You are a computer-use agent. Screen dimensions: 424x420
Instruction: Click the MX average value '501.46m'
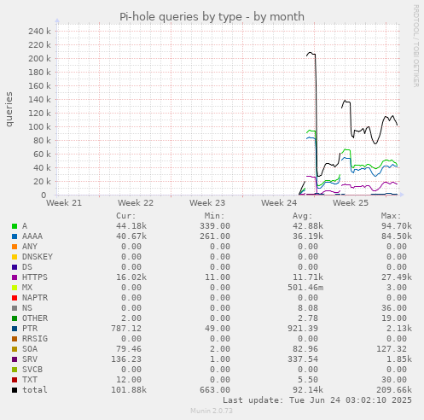305,288
